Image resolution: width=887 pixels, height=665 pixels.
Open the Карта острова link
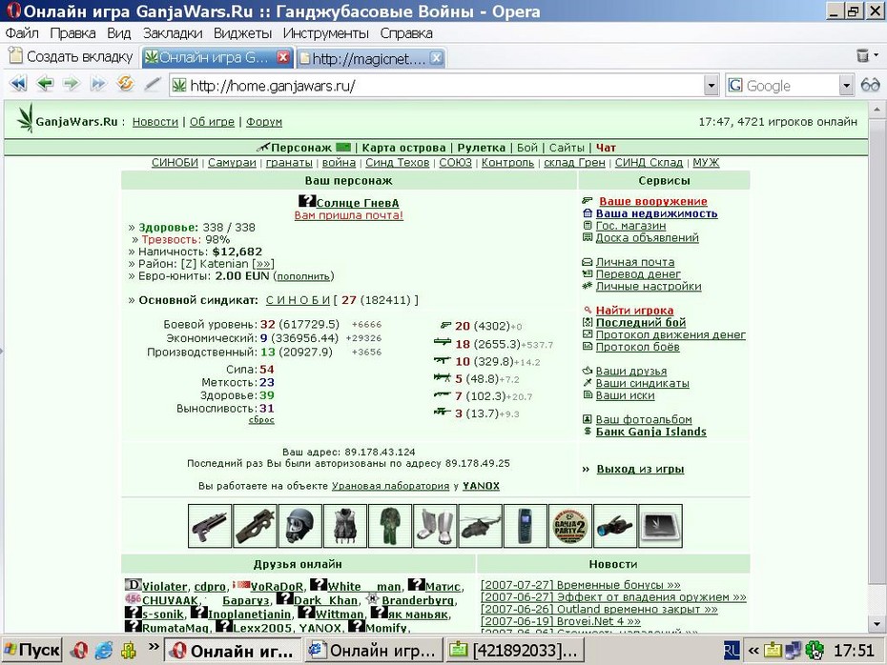point(403,148)
